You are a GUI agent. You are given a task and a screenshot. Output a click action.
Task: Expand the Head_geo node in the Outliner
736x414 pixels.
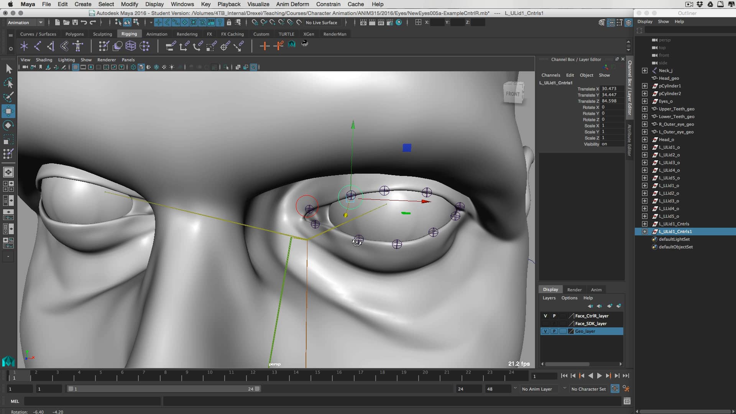(x=645, y=78)
